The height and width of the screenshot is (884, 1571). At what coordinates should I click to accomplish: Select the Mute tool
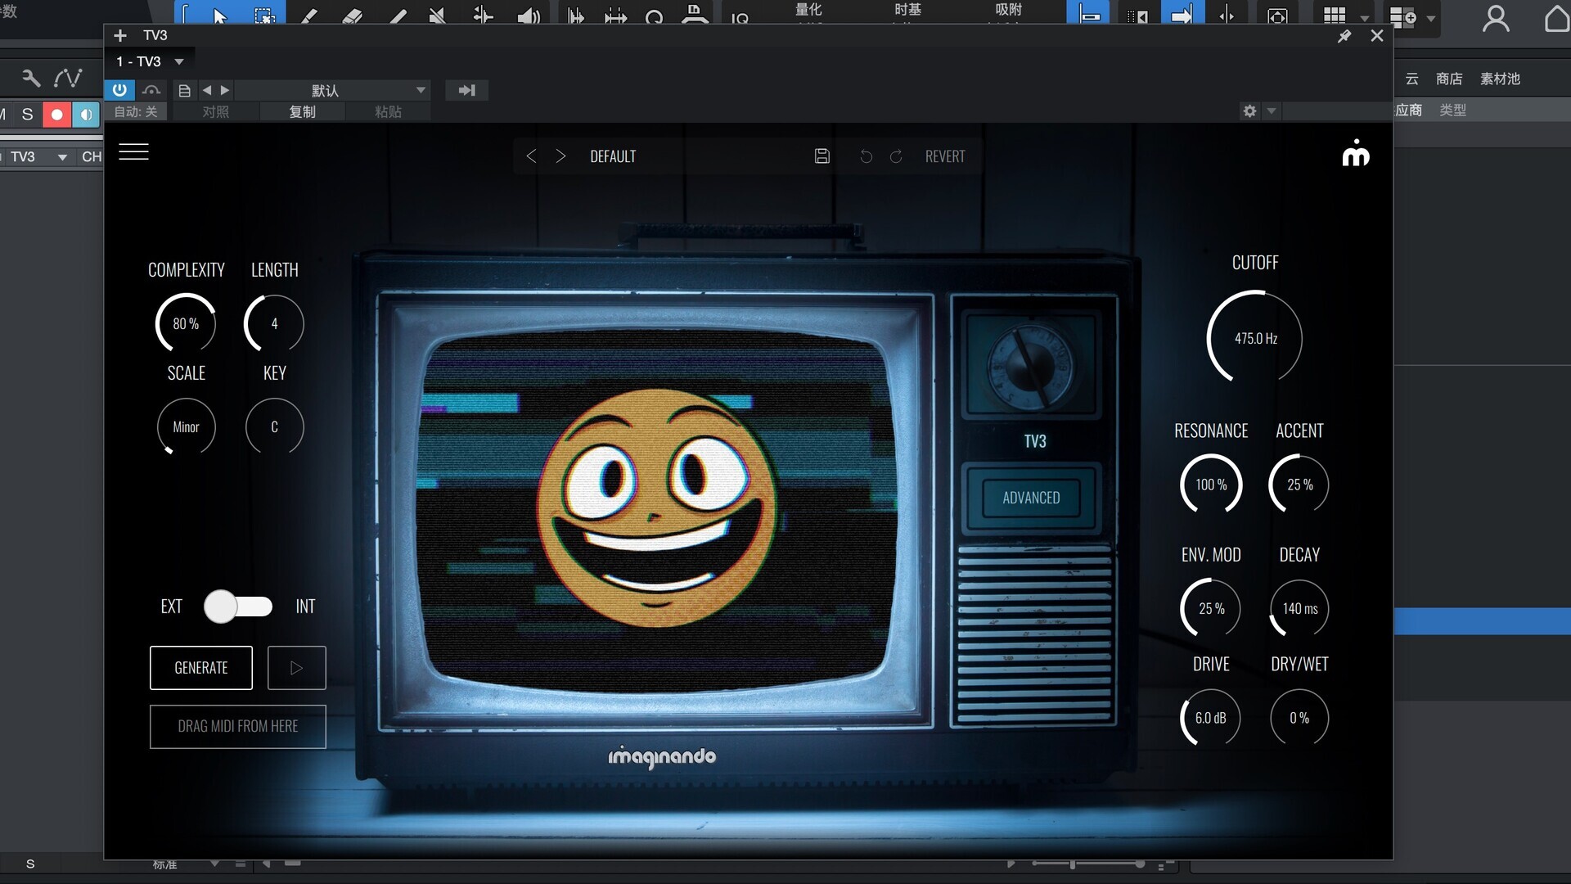click(x=438, y=16)
